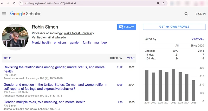Click the Google Scholar search magnifier icon
Image resolution: width=208 pixels, height=111 pixels.
point(186,14)
